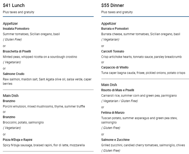The height and width of the screenshot is (154, 189).
Task: Select the Bruschetta di Piselli dish name
Action: [x=17, y=51]
